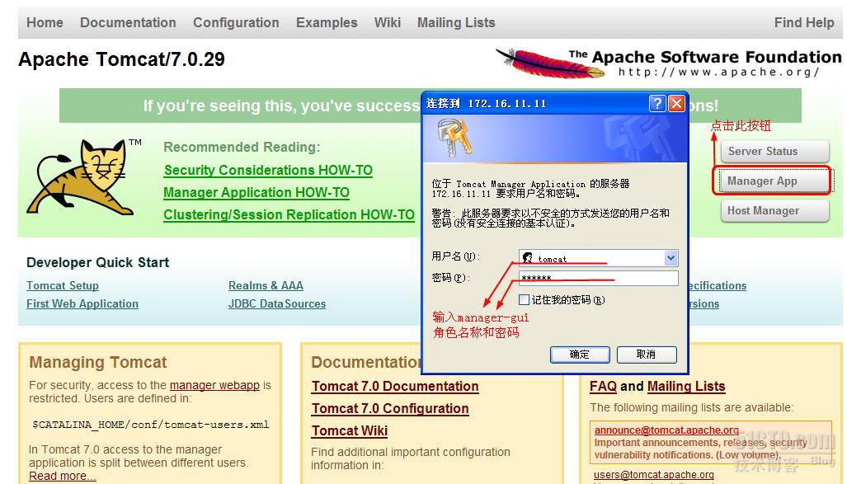
Task: Open the Examples nav item
Action: (x=327, y=23)
